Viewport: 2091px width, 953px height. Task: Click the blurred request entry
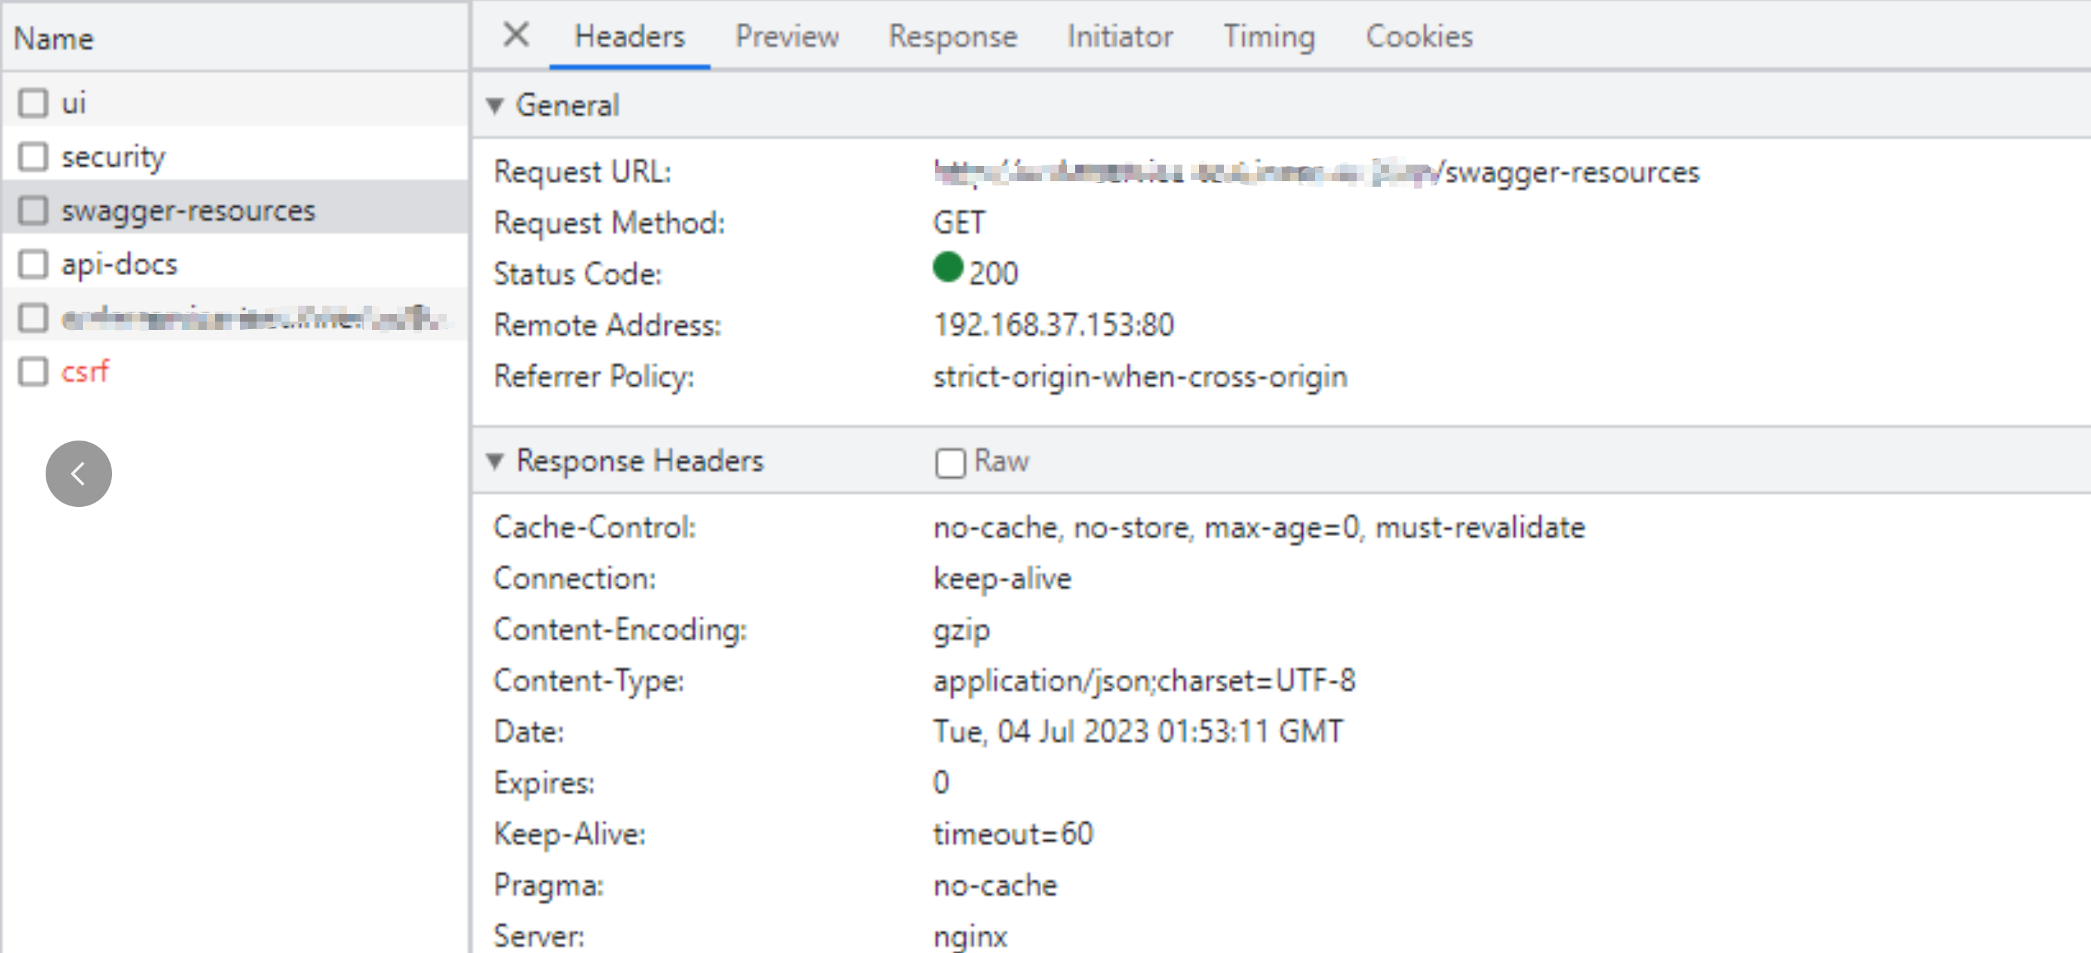click(x=248, y=316)
